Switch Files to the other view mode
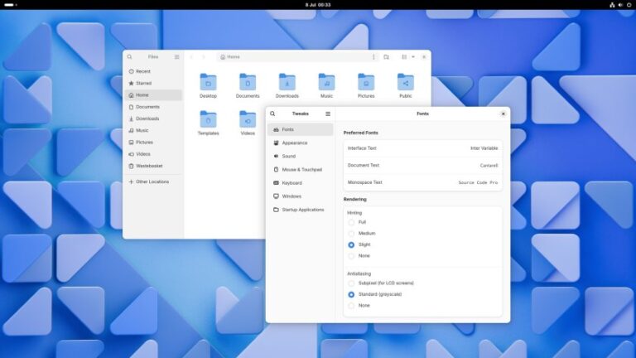Viewport: 636px width, 358px height. pyautogui.click(x=404, y=57)
